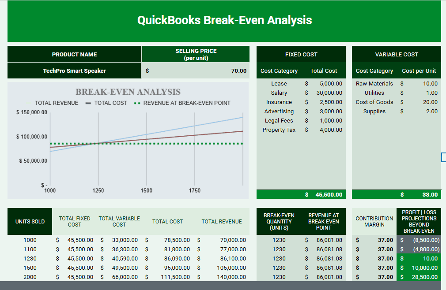Click the $ 150,000.00 chart axis label
The height and width of the screenshot is (290, 446).
31,112
